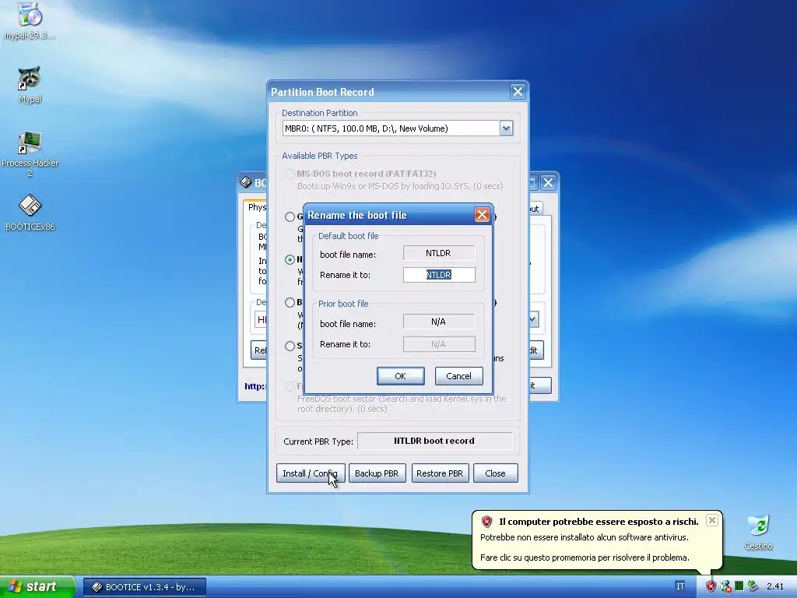This screenshot has height=598, width=797.
Task: Click the MBR0 NTFS D:\ partition combo box
Action: [x=398, y=128]
